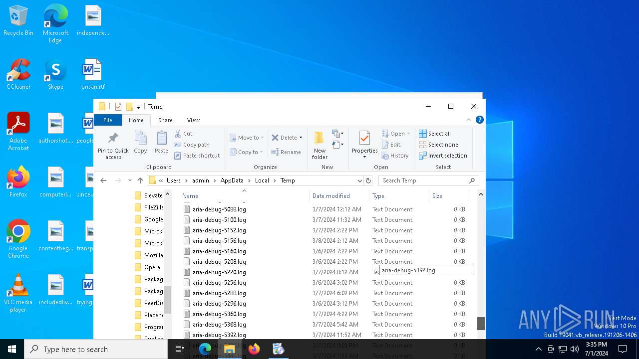Switch to the Home tab
Image resolution: width=639 pixels, height=359 pixels.
(x=136, y=120)
